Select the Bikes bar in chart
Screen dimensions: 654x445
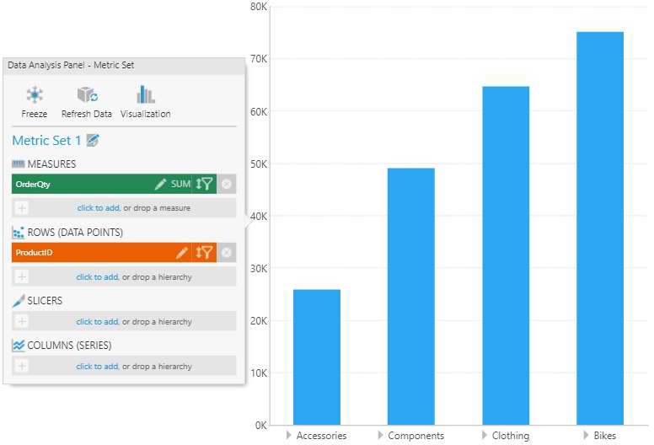click(x=600, y=228)
